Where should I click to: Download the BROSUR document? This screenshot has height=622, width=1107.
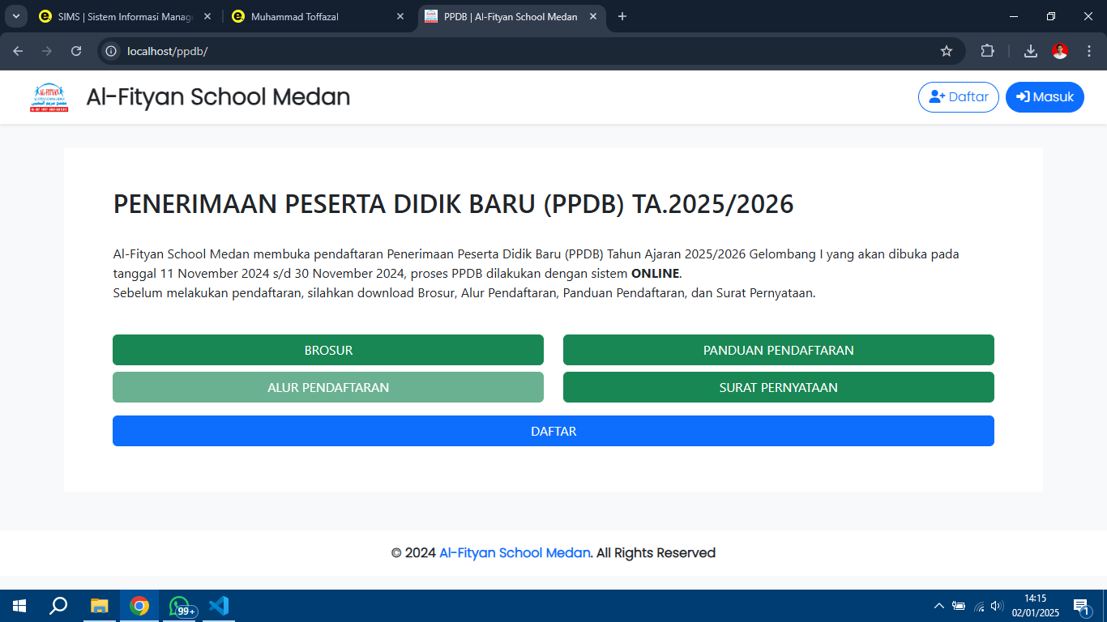[x=327, y=350]
